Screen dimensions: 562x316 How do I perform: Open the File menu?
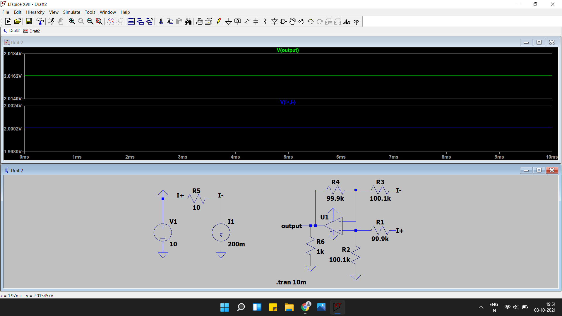pos(6,12)
